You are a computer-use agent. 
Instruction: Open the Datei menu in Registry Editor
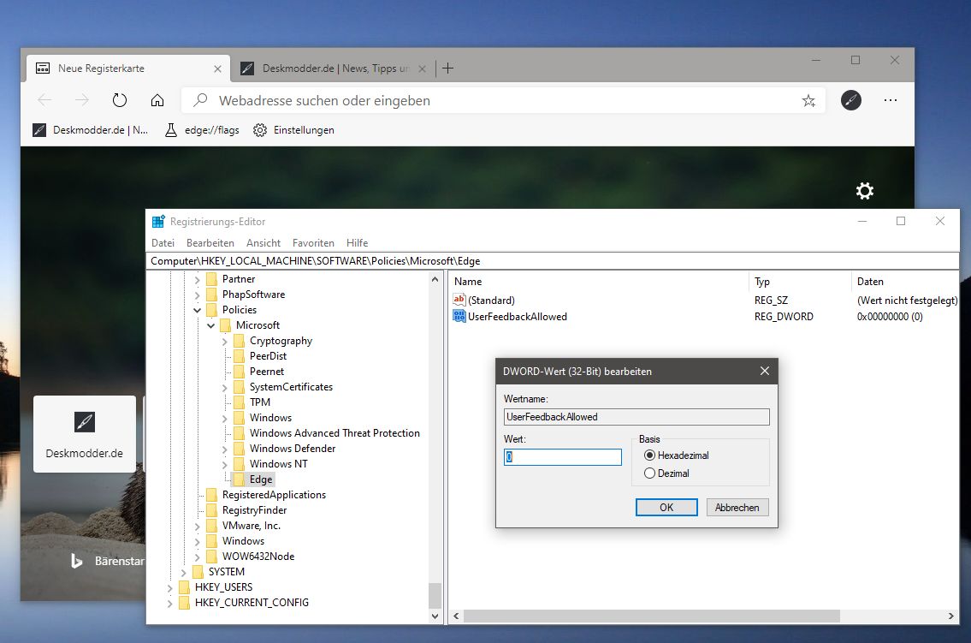(163, 243)
